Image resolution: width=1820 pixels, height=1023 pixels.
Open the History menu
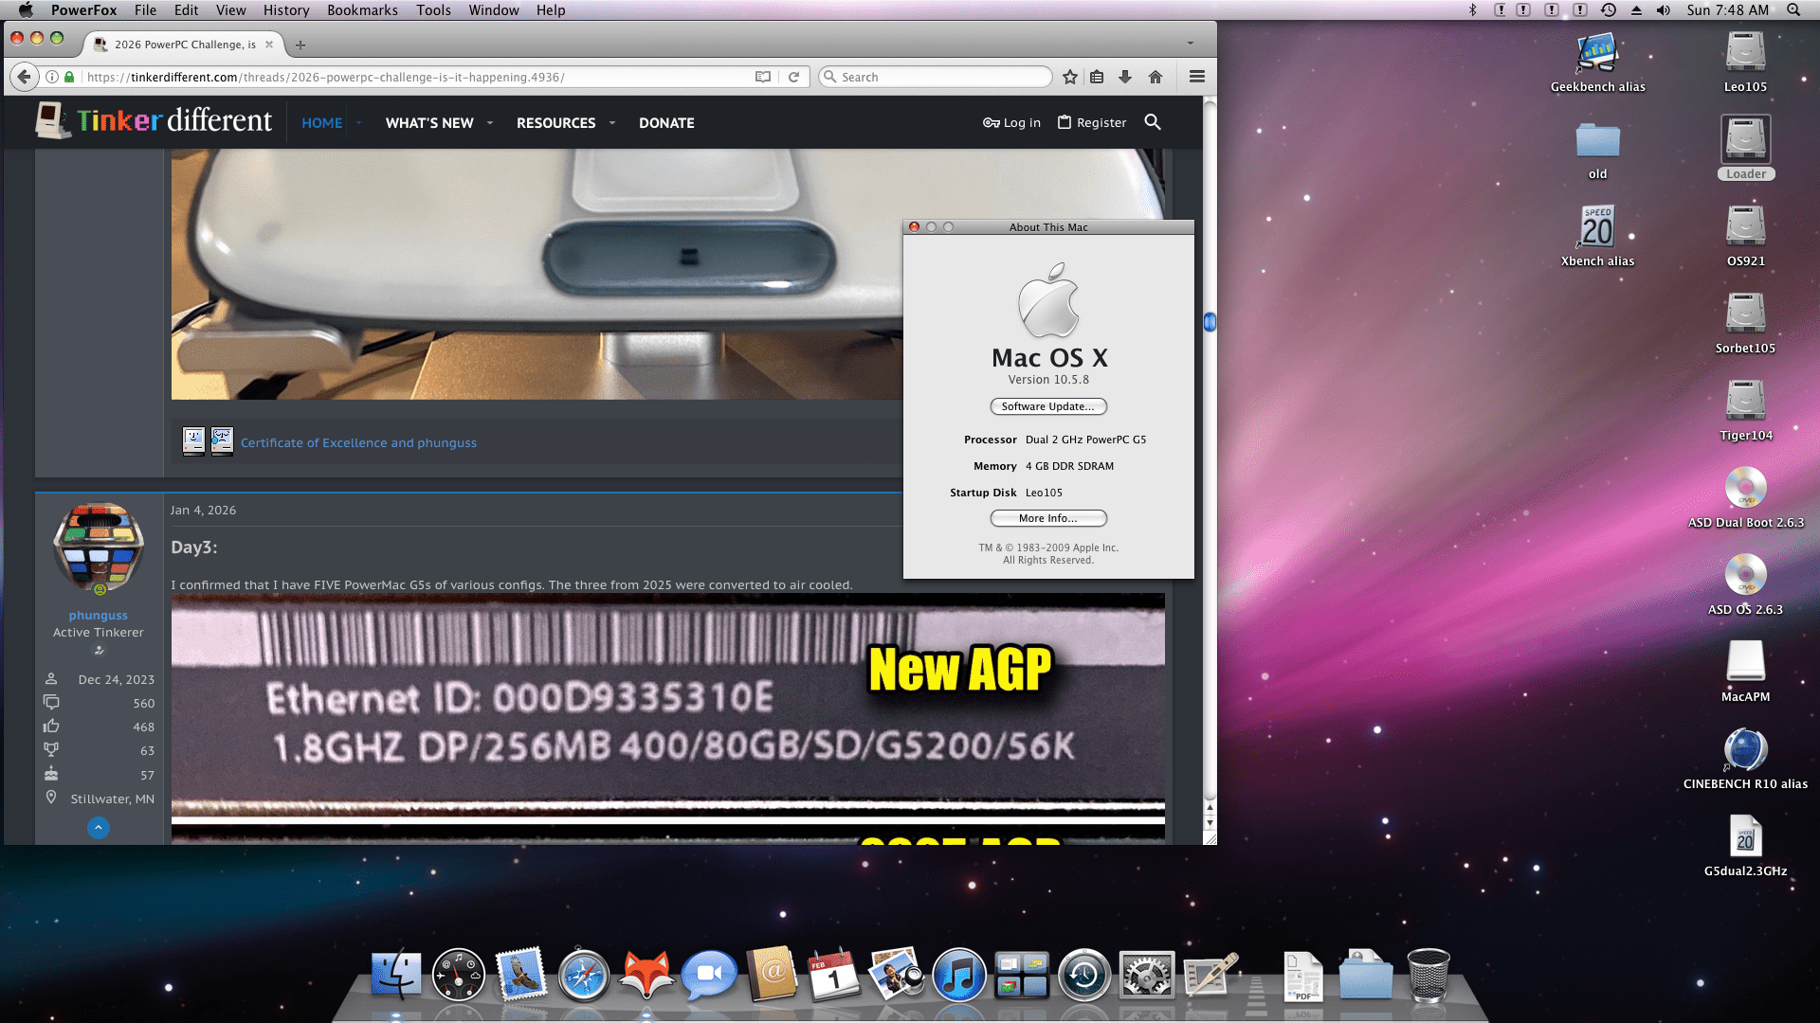[286, 10]
